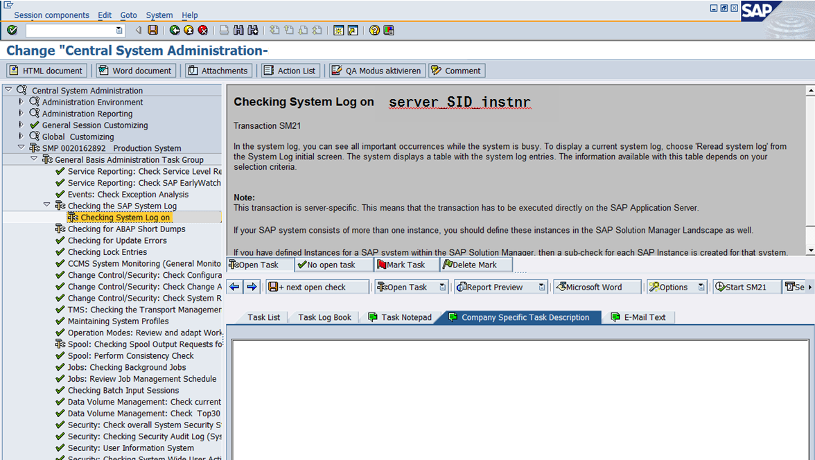Open the Open Task dropdown arrow
The height and width of the screenshot is (460, 815).
click(x=442, y=287)
